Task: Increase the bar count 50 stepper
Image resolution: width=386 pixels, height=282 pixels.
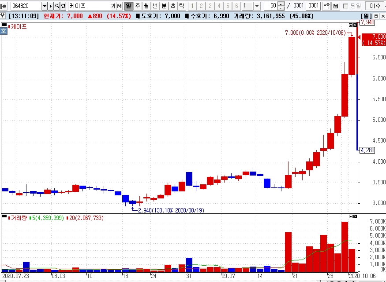Action: point(281,4)
